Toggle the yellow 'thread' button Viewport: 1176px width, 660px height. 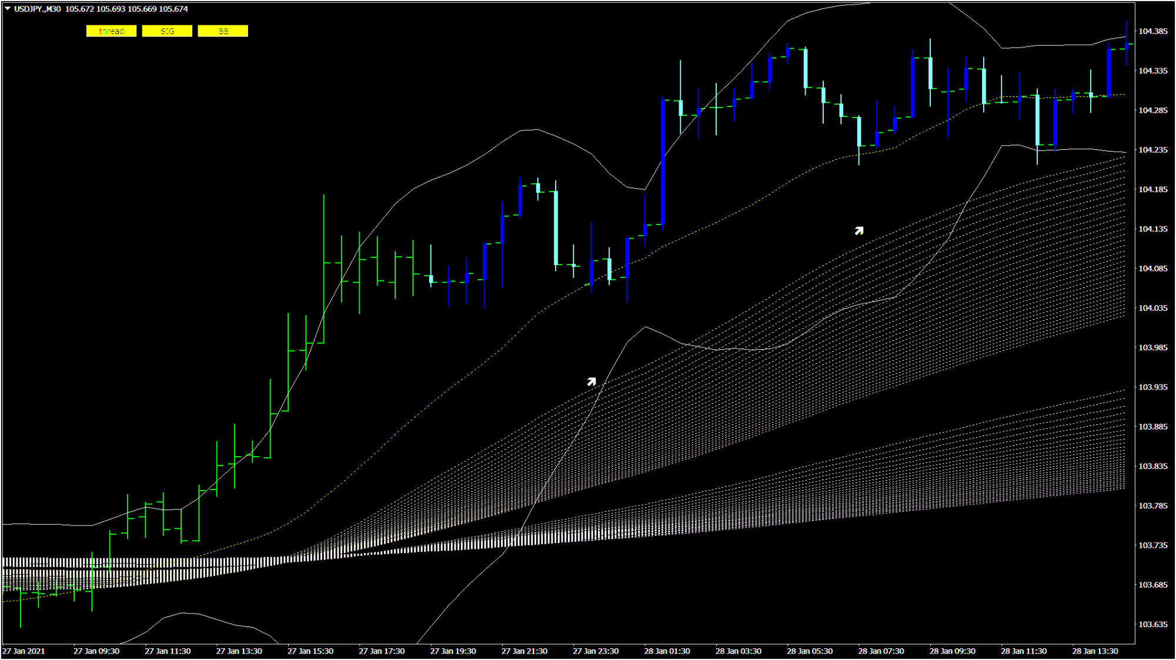(111, 31)
